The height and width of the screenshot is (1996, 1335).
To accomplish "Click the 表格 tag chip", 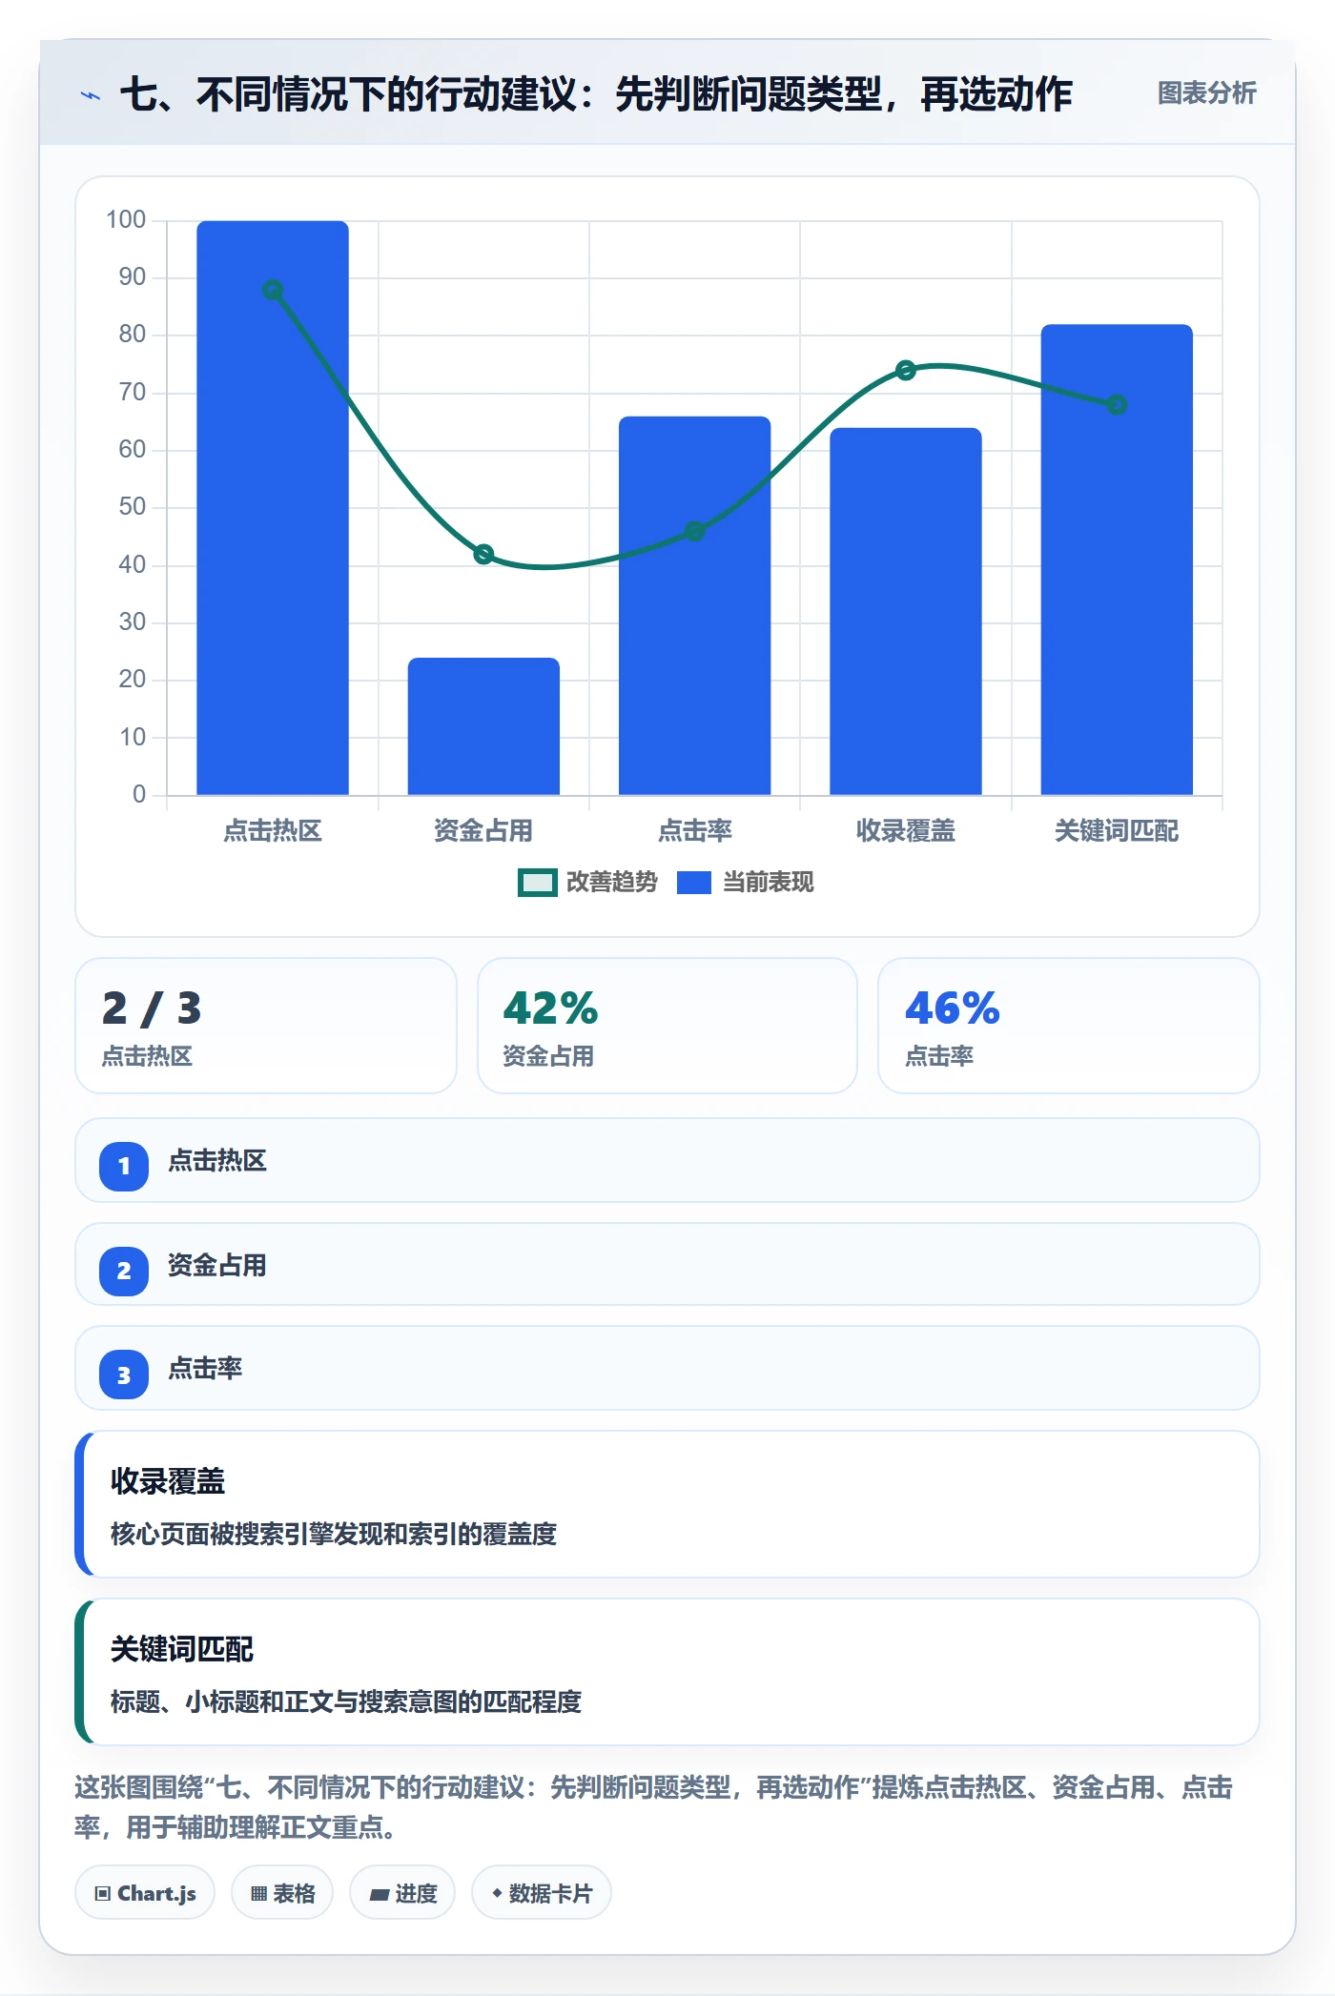I will pyautogui.click(x=282, y=1893).
